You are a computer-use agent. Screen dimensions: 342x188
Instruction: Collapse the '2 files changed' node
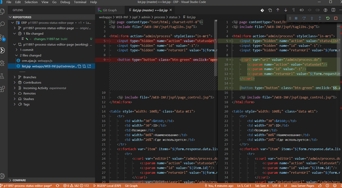30,55
